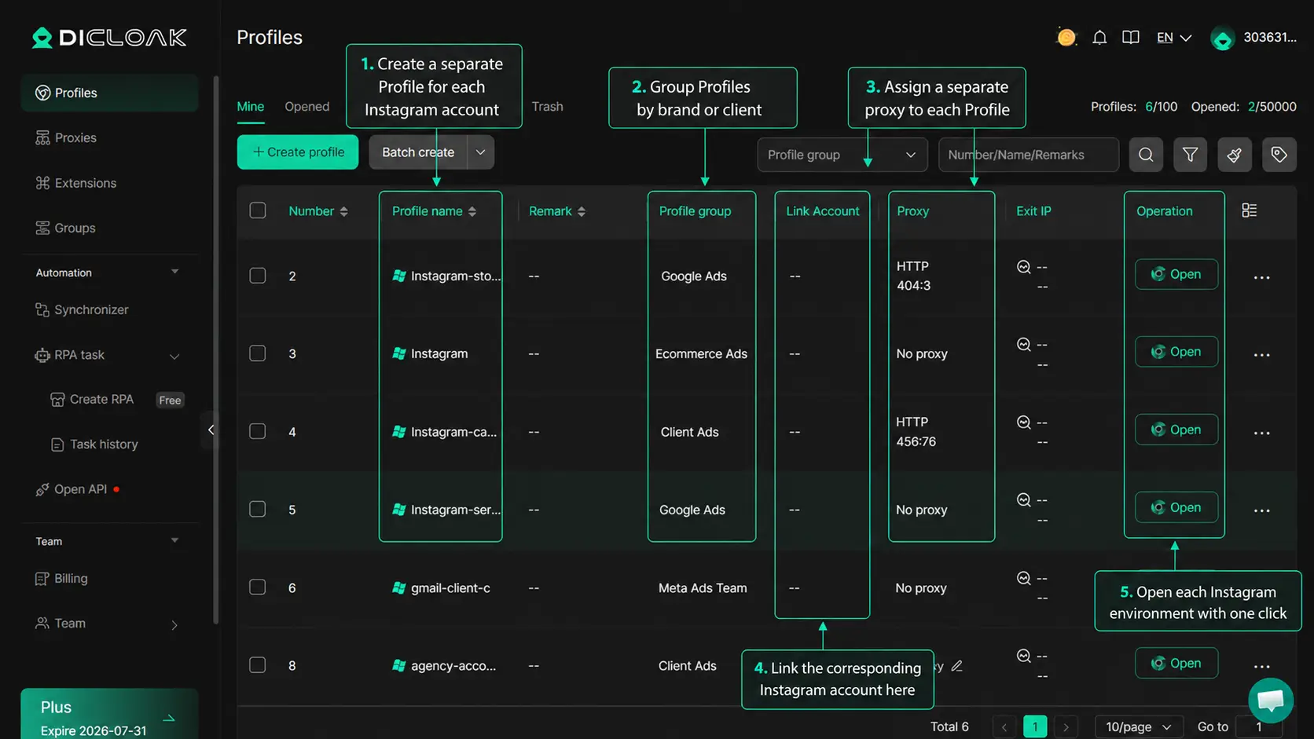Open the notifications bell
Viewport: 1314px width, 739px height.
click(1099, 37)
